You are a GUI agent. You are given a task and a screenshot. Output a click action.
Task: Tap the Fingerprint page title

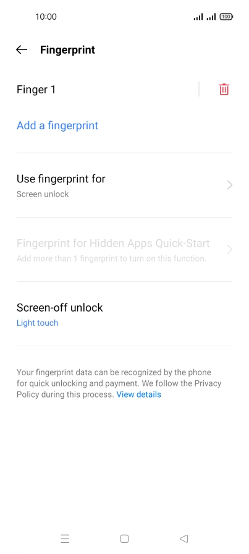point(67,50)
